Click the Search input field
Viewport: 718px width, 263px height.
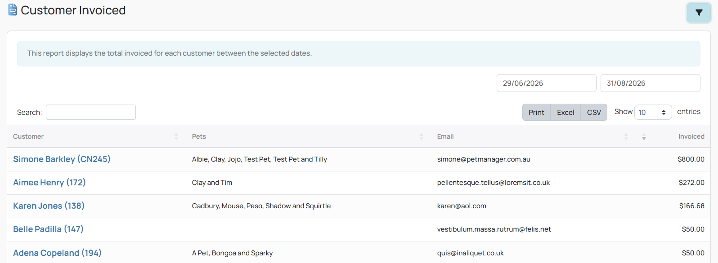tap(91, 112)
